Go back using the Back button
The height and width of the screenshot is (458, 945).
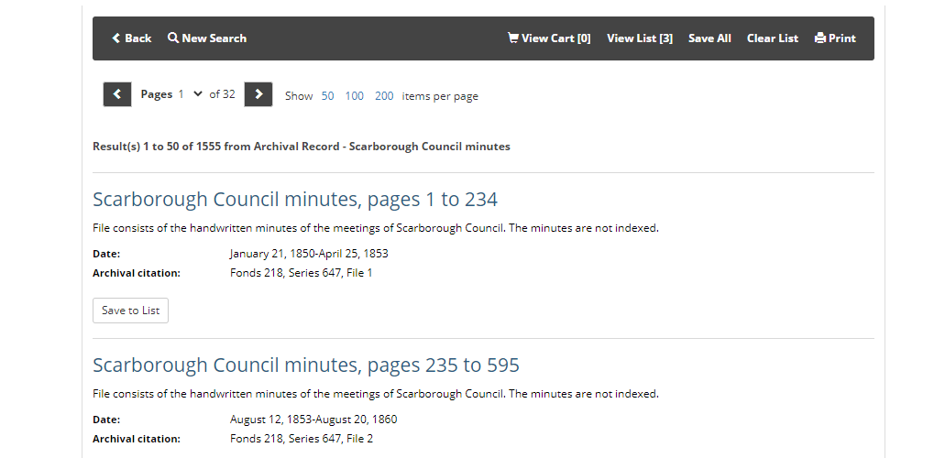pos(131,38)
